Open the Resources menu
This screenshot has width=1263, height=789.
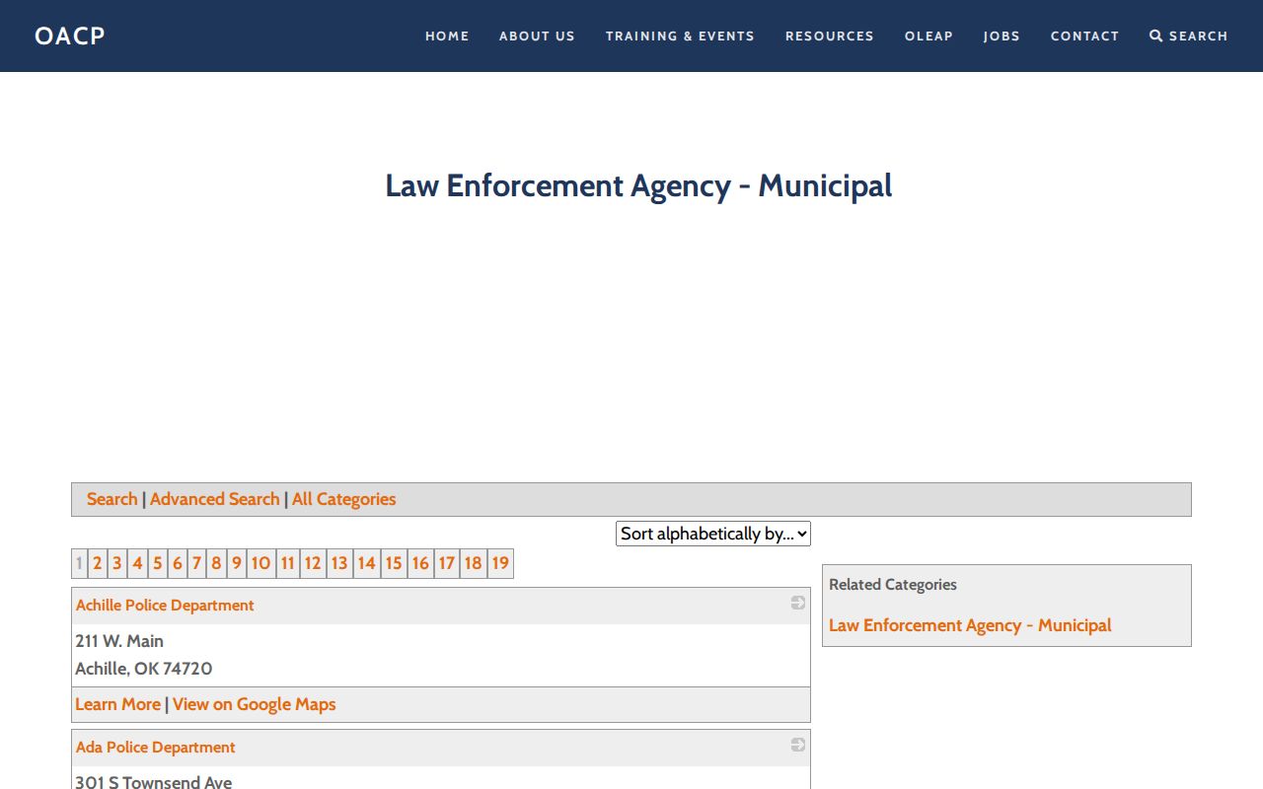click(x=830, y=36)
